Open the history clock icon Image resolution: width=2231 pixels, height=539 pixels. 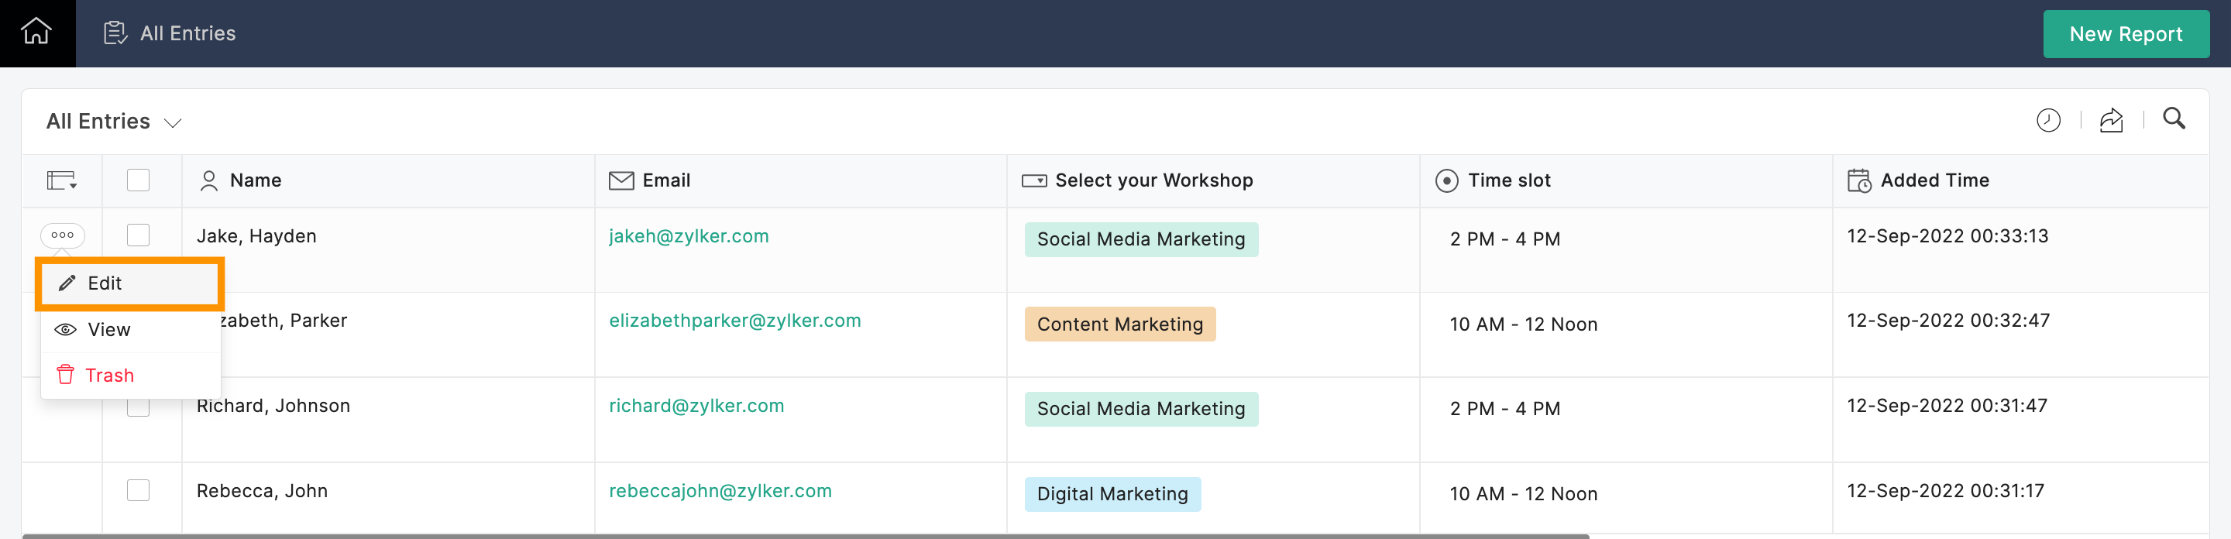click(2047, 120)
